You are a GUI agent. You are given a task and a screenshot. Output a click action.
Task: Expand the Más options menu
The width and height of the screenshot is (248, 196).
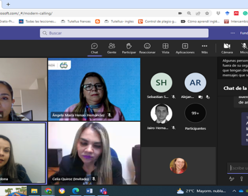point(205,48)
